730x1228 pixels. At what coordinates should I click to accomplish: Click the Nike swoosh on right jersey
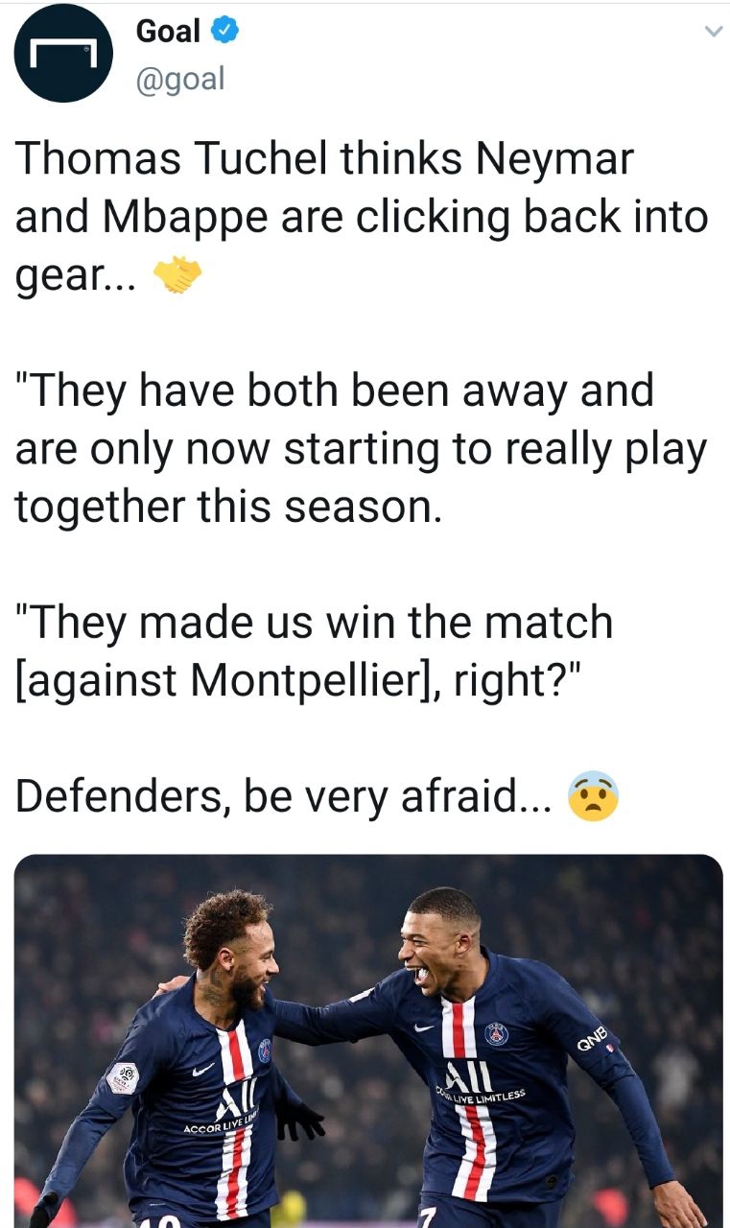423,1027
